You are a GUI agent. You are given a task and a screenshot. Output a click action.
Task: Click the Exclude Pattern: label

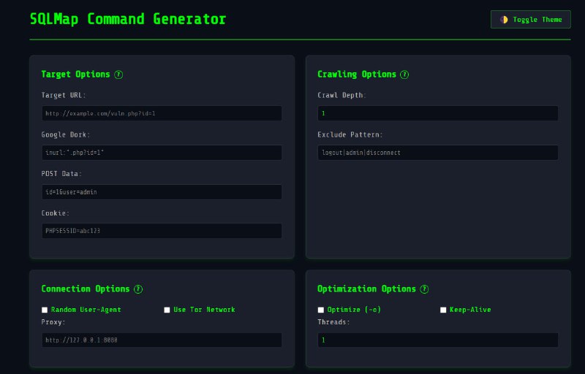[350, 135]
